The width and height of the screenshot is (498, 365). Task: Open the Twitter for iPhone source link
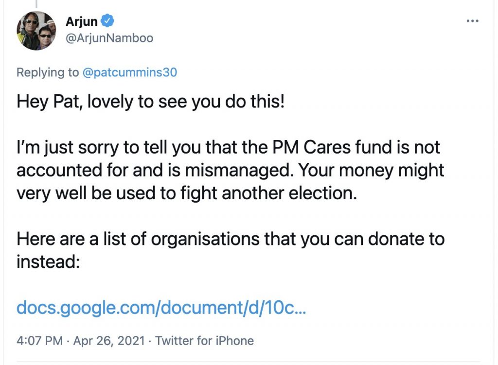click(204, 340)
